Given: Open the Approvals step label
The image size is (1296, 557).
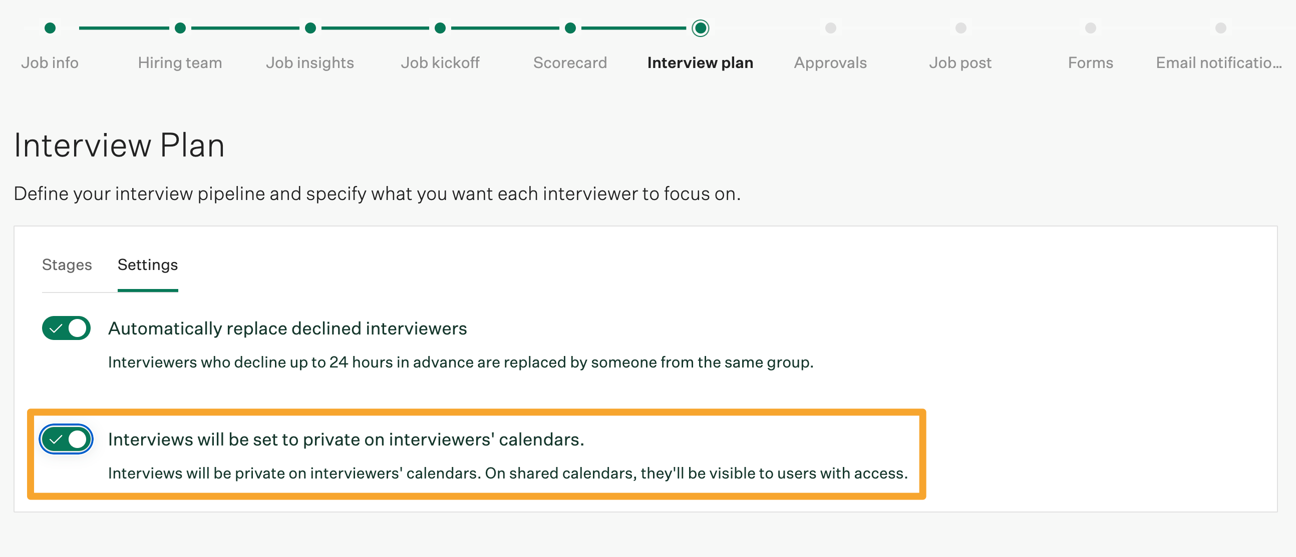Looking at the screenshot, I should (830, 63).
